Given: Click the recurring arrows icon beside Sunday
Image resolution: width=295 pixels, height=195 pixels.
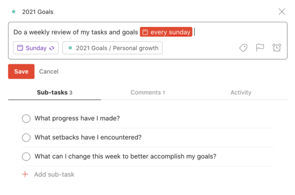Looking at the screenshot, I should [52, 48].
